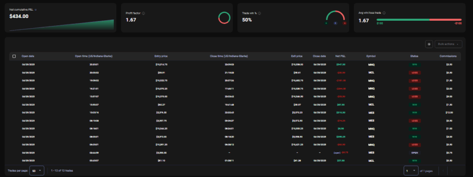The width and height of the screenshot is (473, 177).
Task: Open the page number dropdown
Action: click(x=411, y=171)
